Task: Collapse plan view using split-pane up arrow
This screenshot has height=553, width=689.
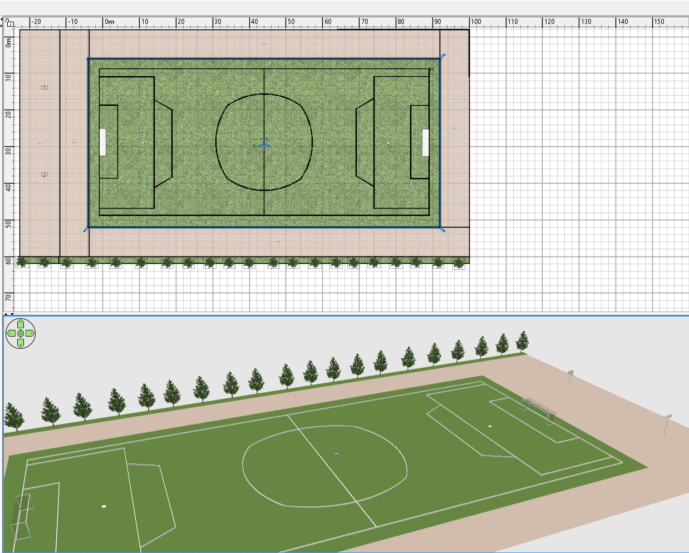Action: (6, 315)
